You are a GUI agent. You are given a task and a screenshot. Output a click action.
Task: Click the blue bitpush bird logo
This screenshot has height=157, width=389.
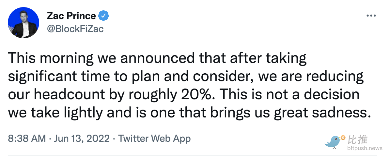point(333,142)
